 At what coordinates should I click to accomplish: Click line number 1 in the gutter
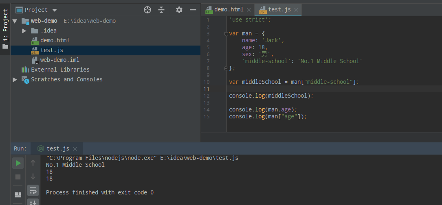208,20
